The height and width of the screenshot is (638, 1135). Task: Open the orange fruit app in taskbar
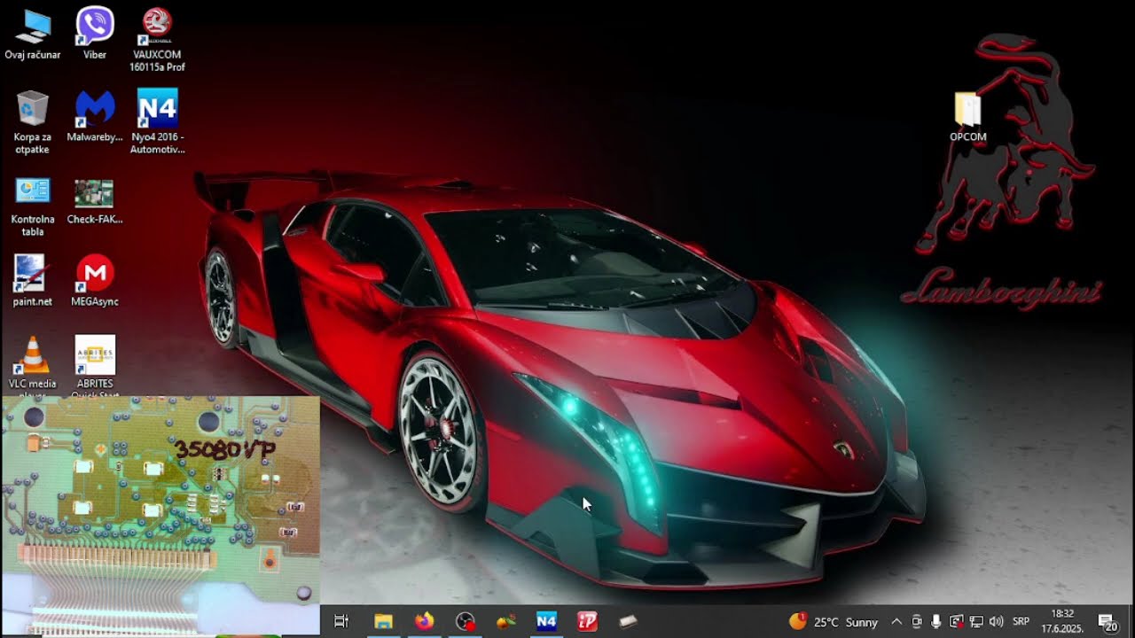point(505,622)
